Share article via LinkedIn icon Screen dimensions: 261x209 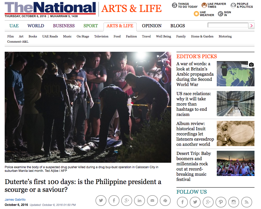tap(139, 200)
